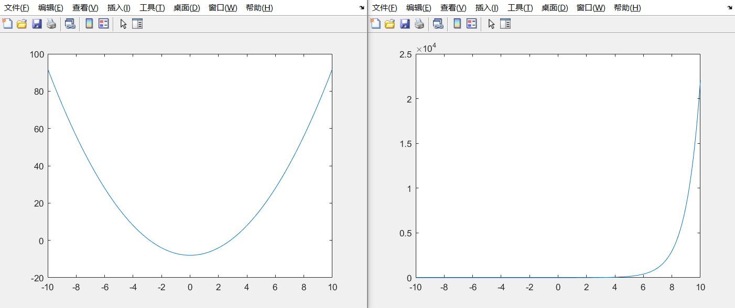735x308 pixels.
Task: Click y-axis tick label 100
Action: tap(36, 54)
